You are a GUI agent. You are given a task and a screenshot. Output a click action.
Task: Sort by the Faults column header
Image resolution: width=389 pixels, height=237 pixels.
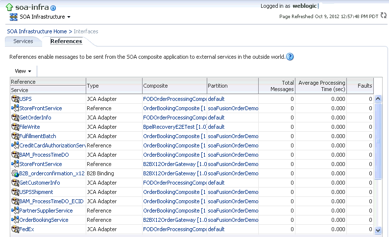[360, 86]
